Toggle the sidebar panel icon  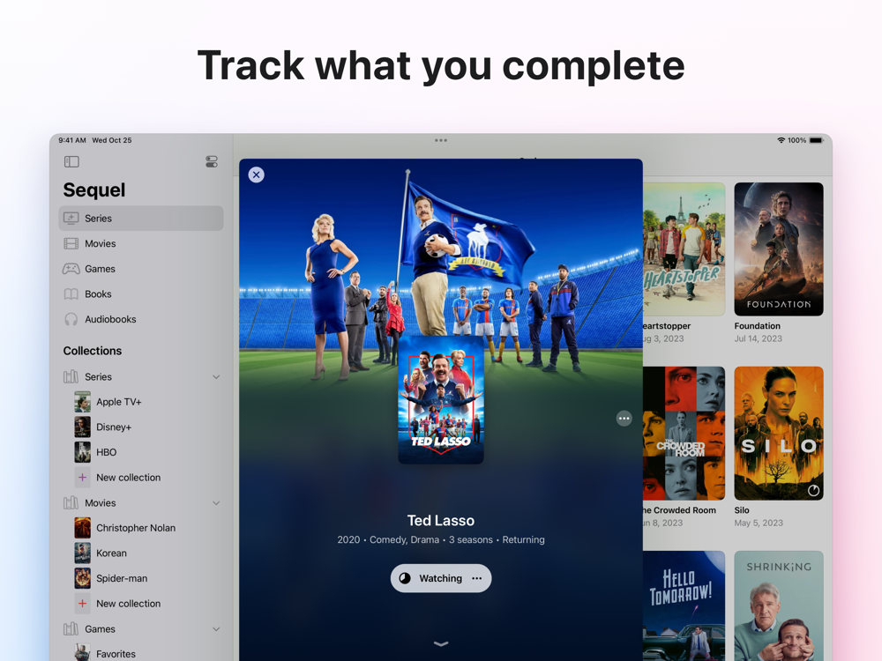(x=71, y=162)
